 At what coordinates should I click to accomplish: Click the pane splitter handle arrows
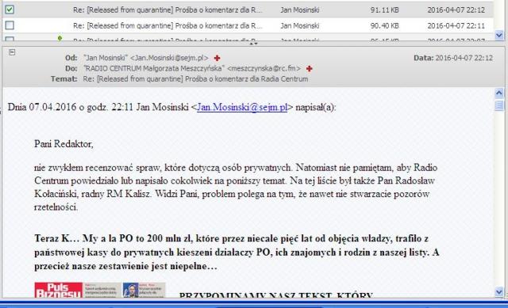[254, 44]
